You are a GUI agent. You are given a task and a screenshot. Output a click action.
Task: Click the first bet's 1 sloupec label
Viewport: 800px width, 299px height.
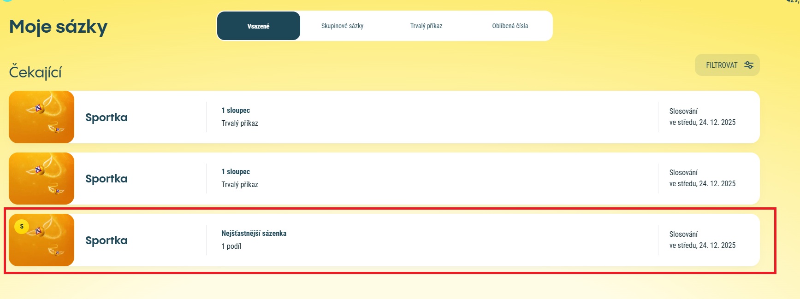(x=236, y=111)
